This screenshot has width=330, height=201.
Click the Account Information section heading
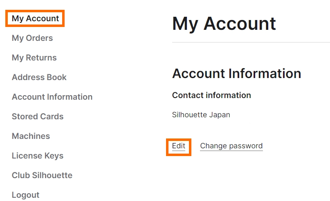[x=236, y=74]
